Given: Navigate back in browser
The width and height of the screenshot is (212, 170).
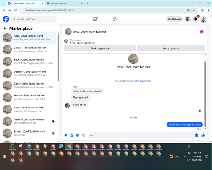Looking at the screenshot, I should (4, 10).
